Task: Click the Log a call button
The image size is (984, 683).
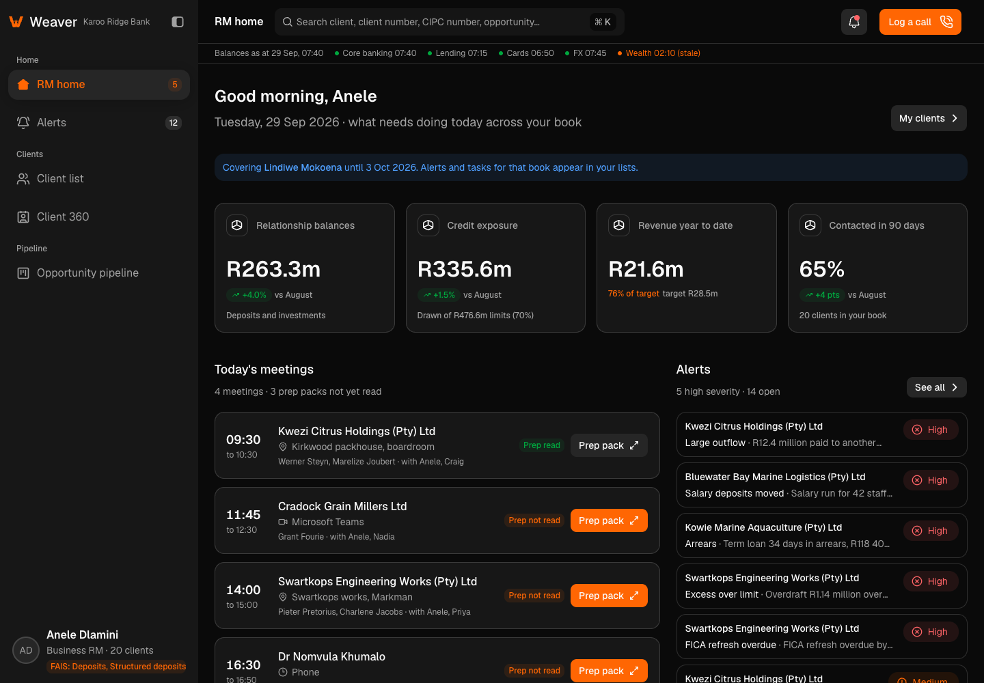Action: pos(920,22)
